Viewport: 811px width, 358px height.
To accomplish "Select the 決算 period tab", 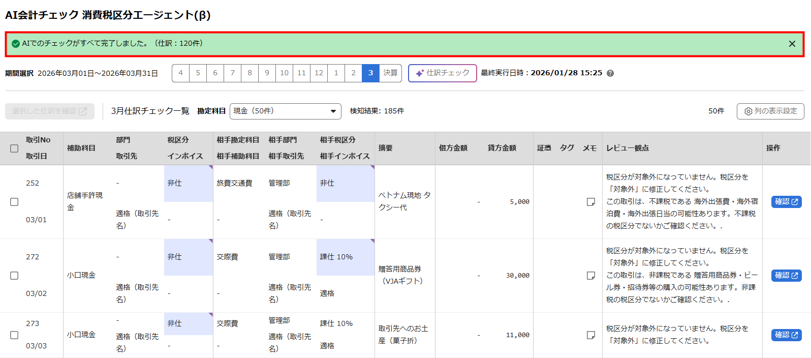I will 390,73.
